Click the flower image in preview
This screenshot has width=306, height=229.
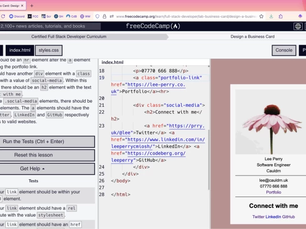tap(271, 122)
